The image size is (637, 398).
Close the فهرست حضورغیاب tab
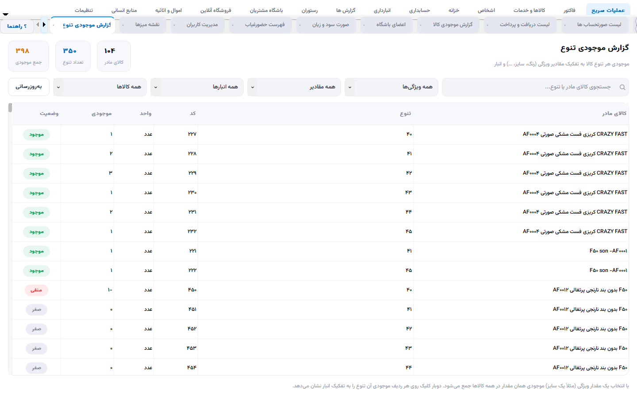(233, 25)
